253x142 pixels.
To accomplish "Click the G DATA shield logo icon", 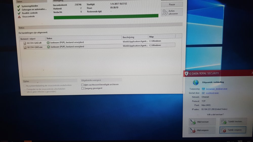I will 186,74.
